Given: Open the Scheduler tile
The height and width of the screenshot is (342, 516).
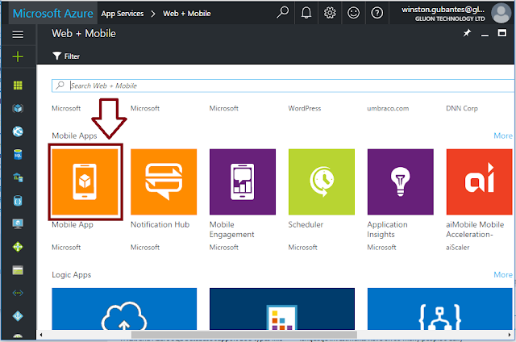Looking at the screenshot, I should (322, 181).
